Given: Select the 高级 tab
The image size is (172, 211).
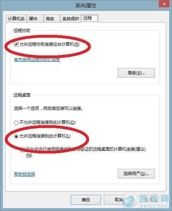Looking at the screenshot, I should (x=52, y=18).
